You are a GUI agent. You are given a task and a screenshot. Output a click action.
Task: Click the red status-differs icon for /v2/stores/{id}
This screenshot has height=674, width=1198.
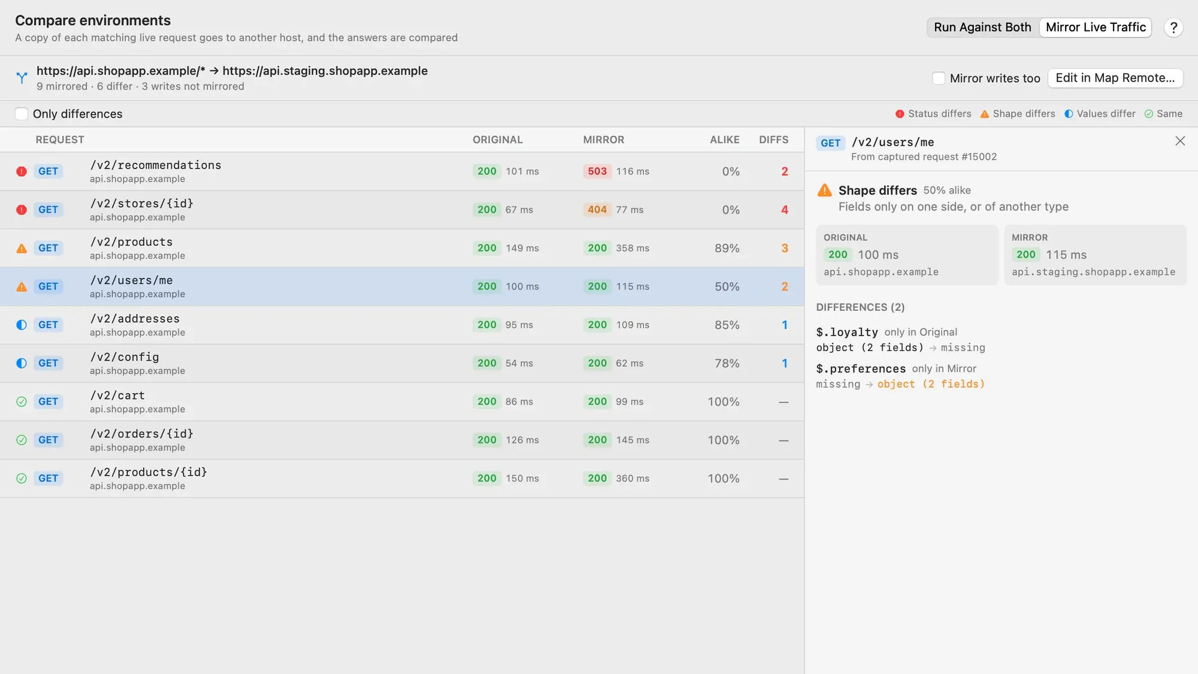click(22, 210)
